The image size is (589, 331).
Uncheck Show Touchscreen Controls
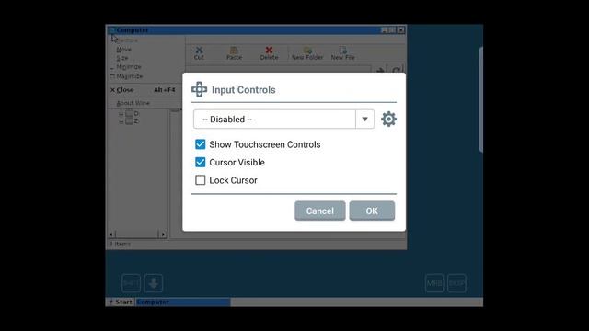tap(201, 144)
